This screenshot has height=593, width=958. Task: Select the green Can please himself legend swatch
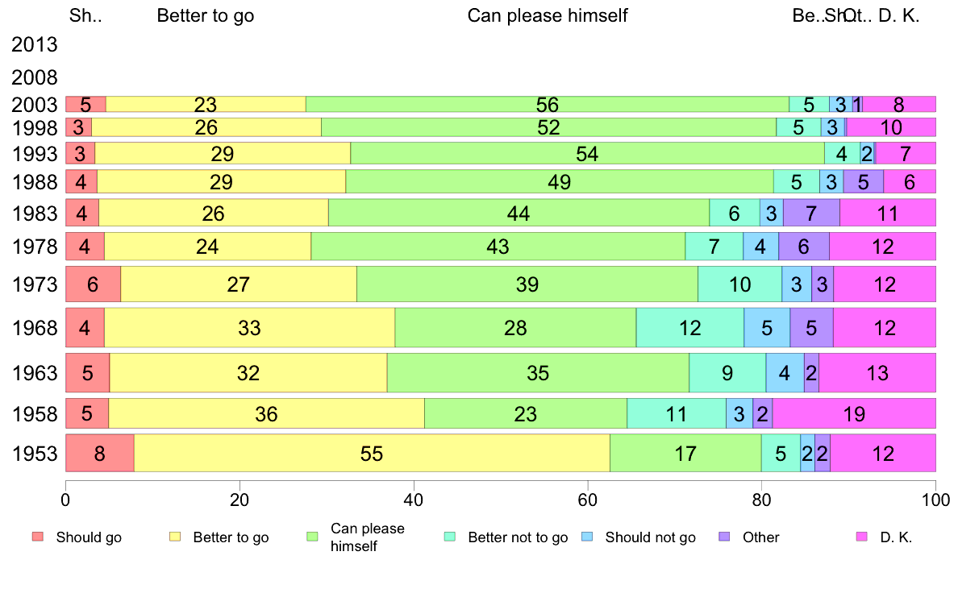(313, 537)
